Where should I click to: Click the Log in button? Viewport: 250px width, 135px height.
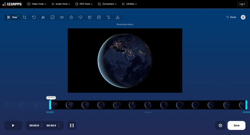pos(242,4)
